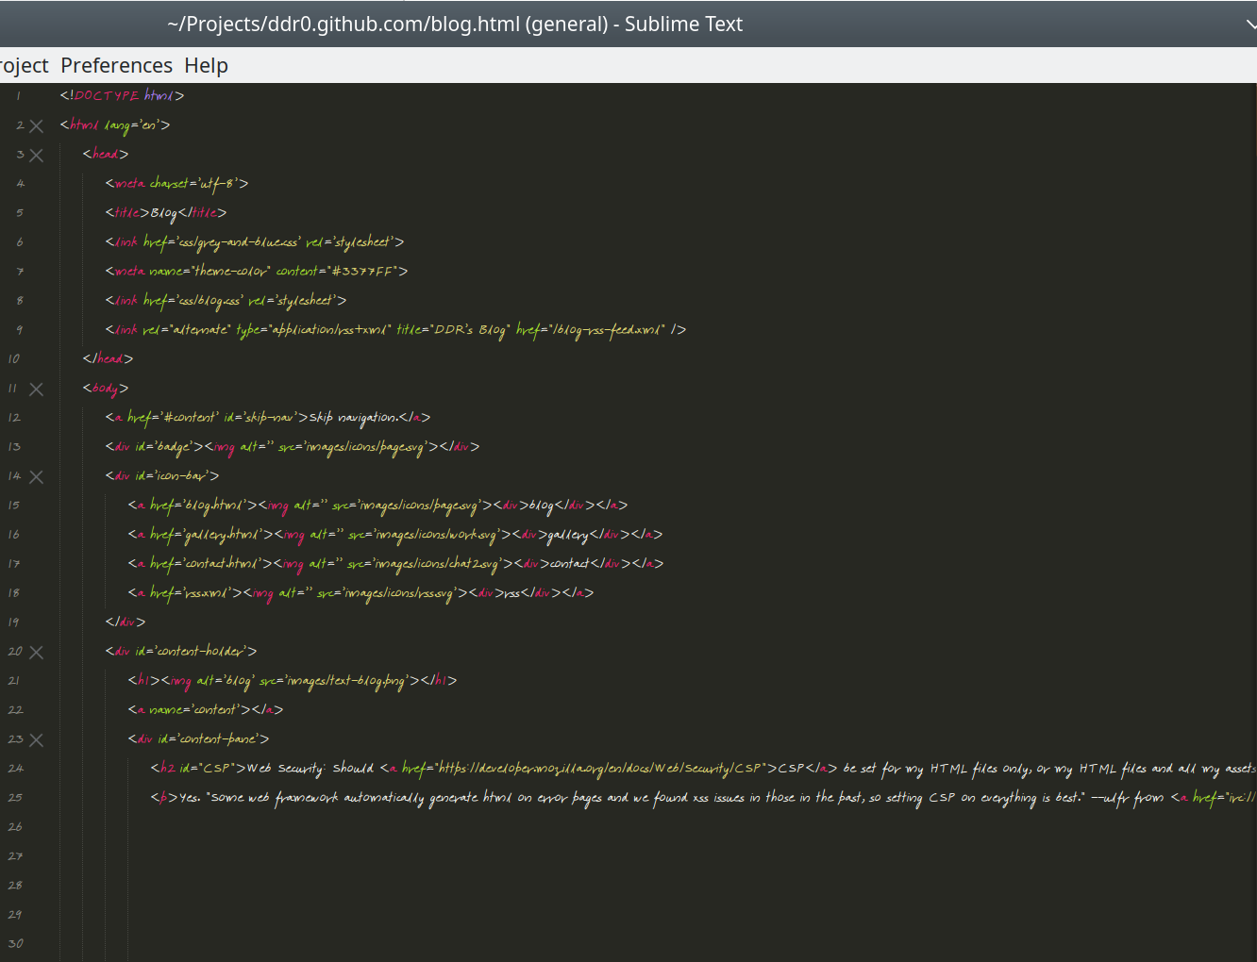This screenshot has width=1257, height=962.
Task: Place cursor in the meta charset line
Action: coord(176,183)
